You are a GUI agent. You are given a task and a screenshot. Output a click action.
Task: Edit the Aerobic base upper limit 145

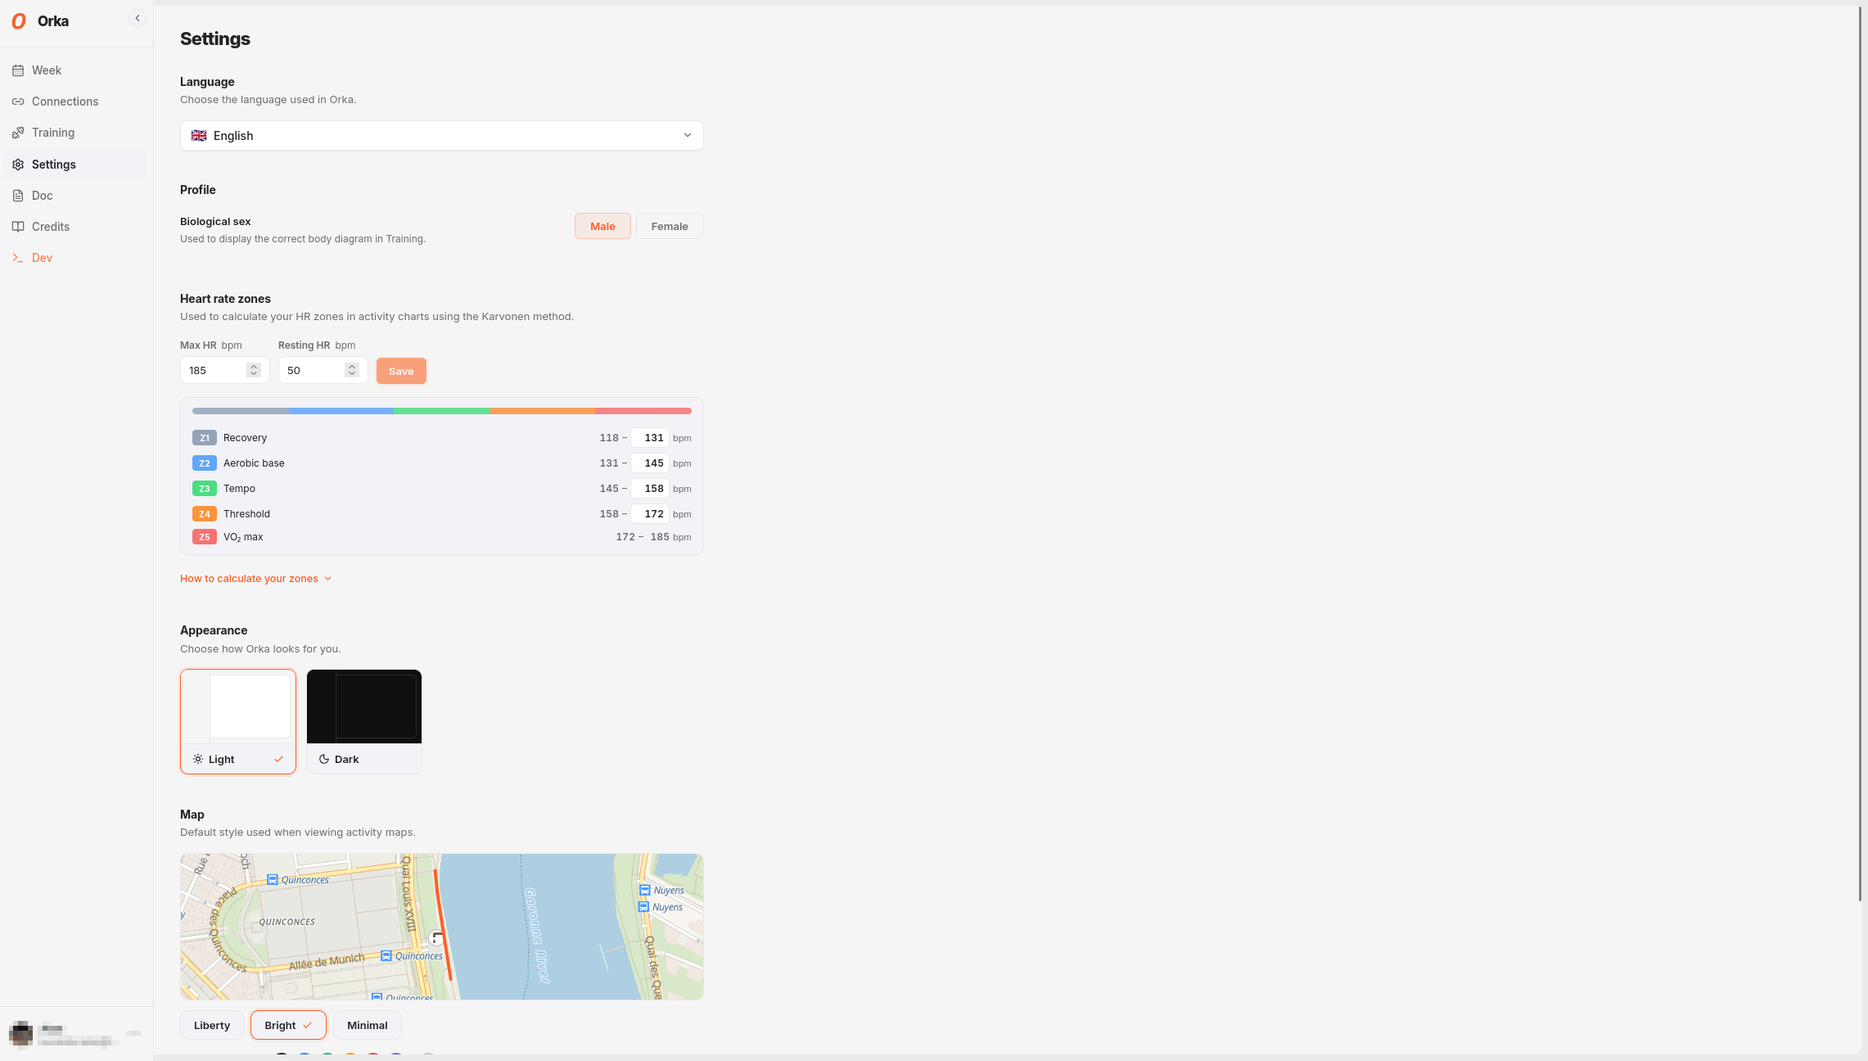click(x=650, y=463)
